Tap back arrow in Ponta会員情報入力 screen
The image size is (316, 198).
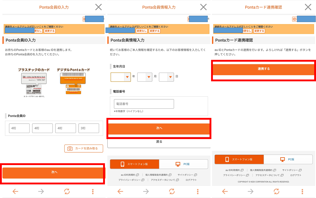coord(120,191)
